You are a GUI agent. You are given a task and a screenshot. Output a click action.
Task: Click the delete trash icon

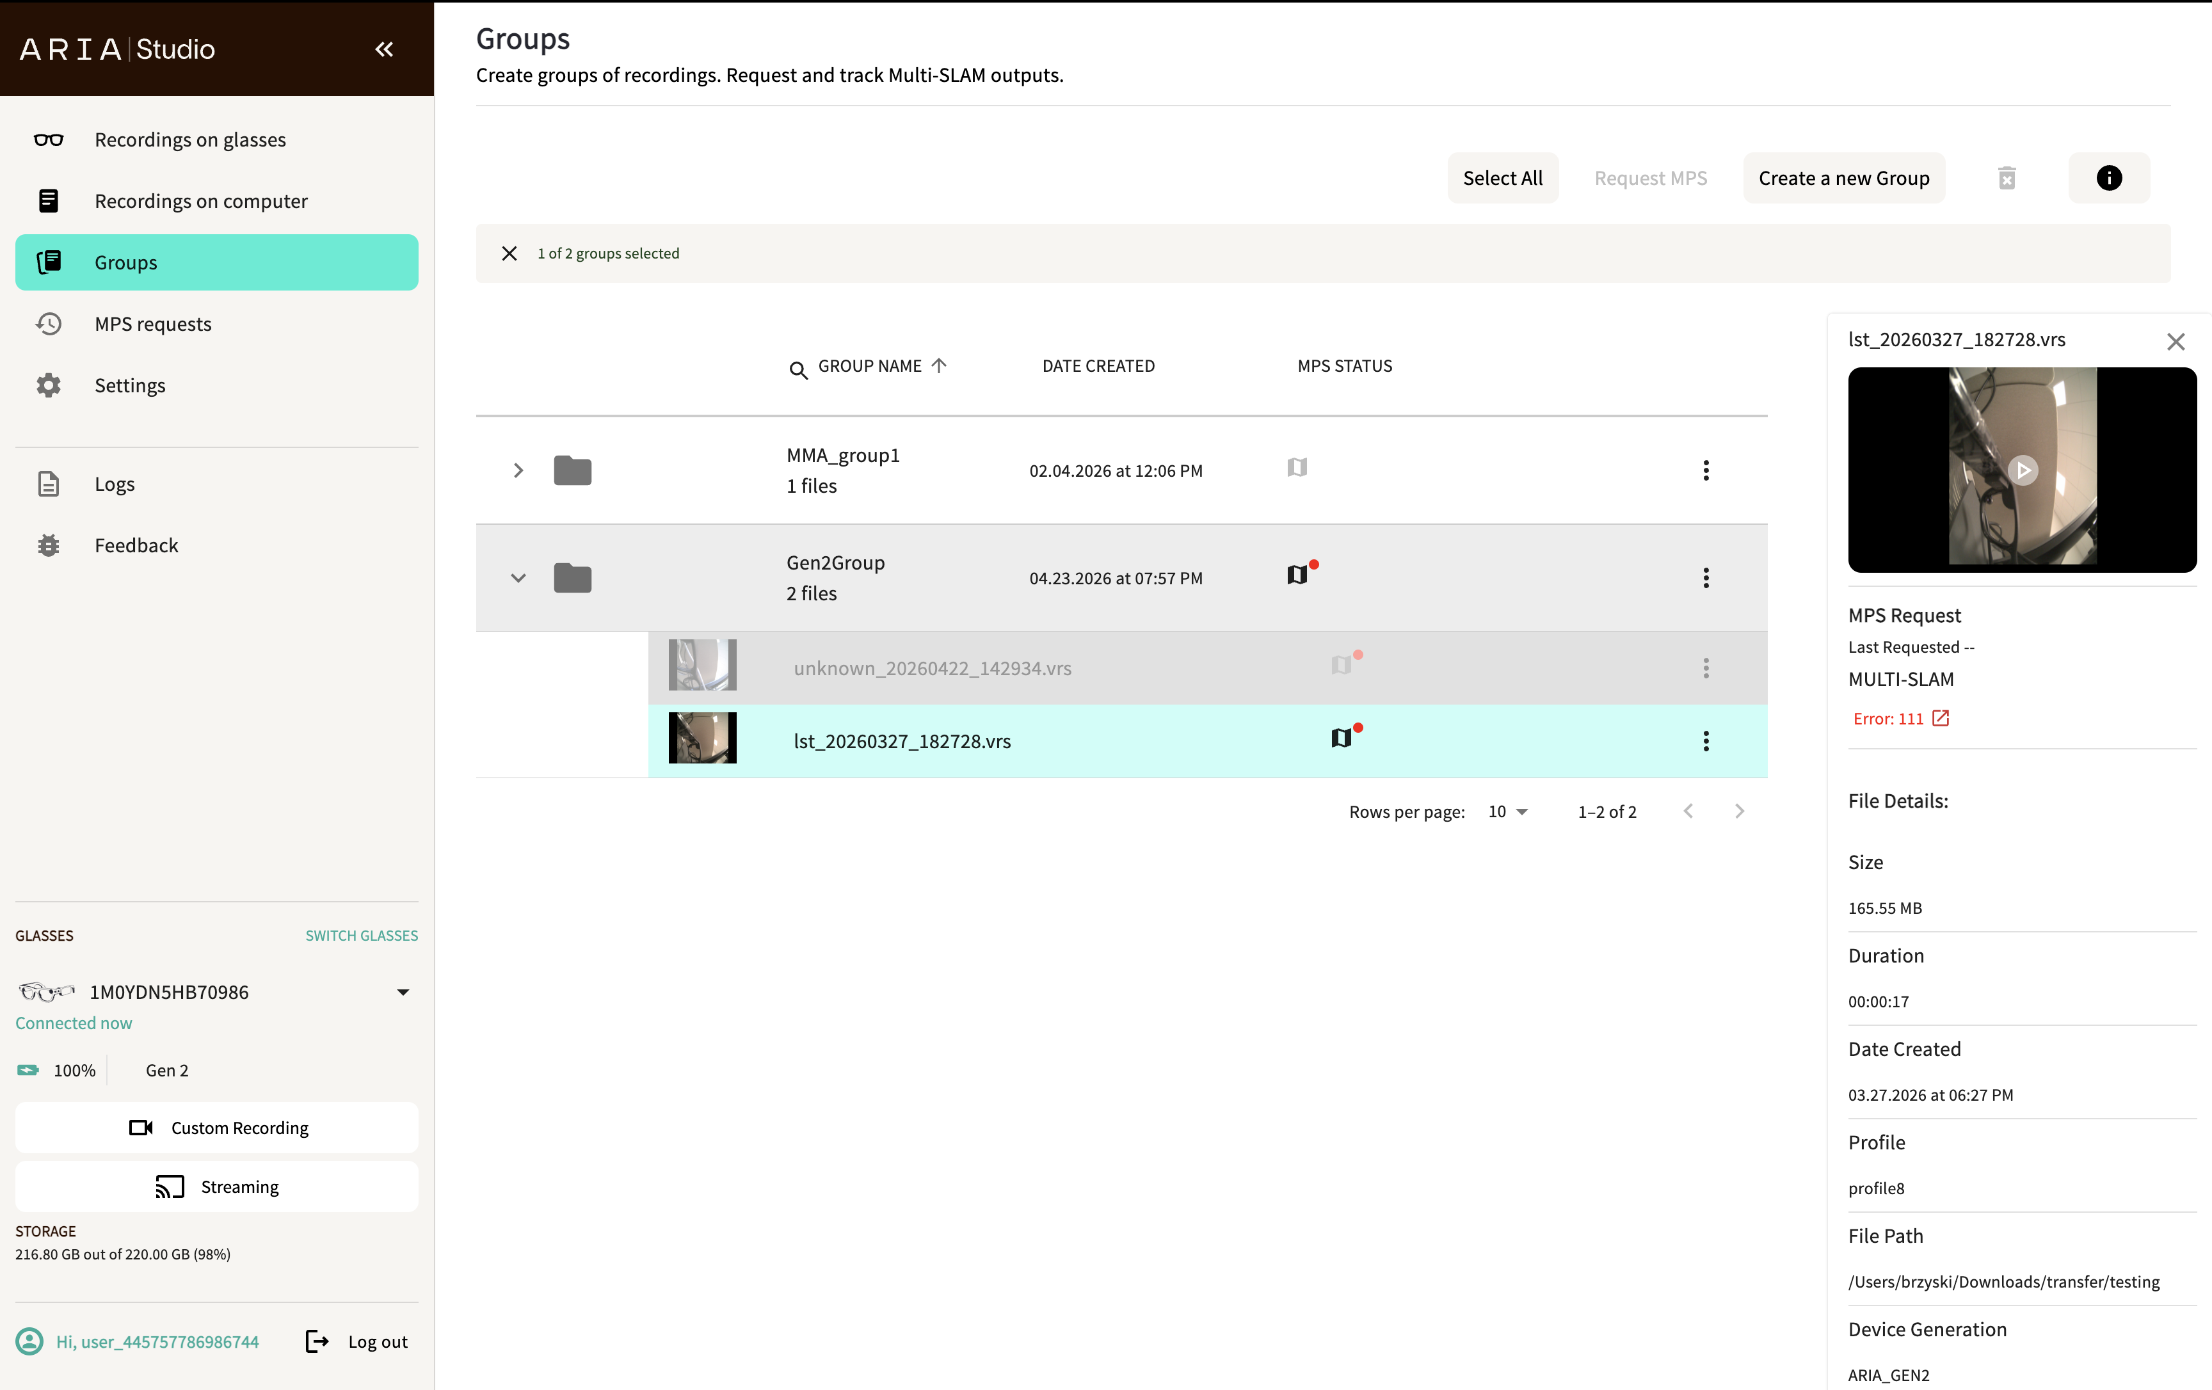click(2007, 178)
